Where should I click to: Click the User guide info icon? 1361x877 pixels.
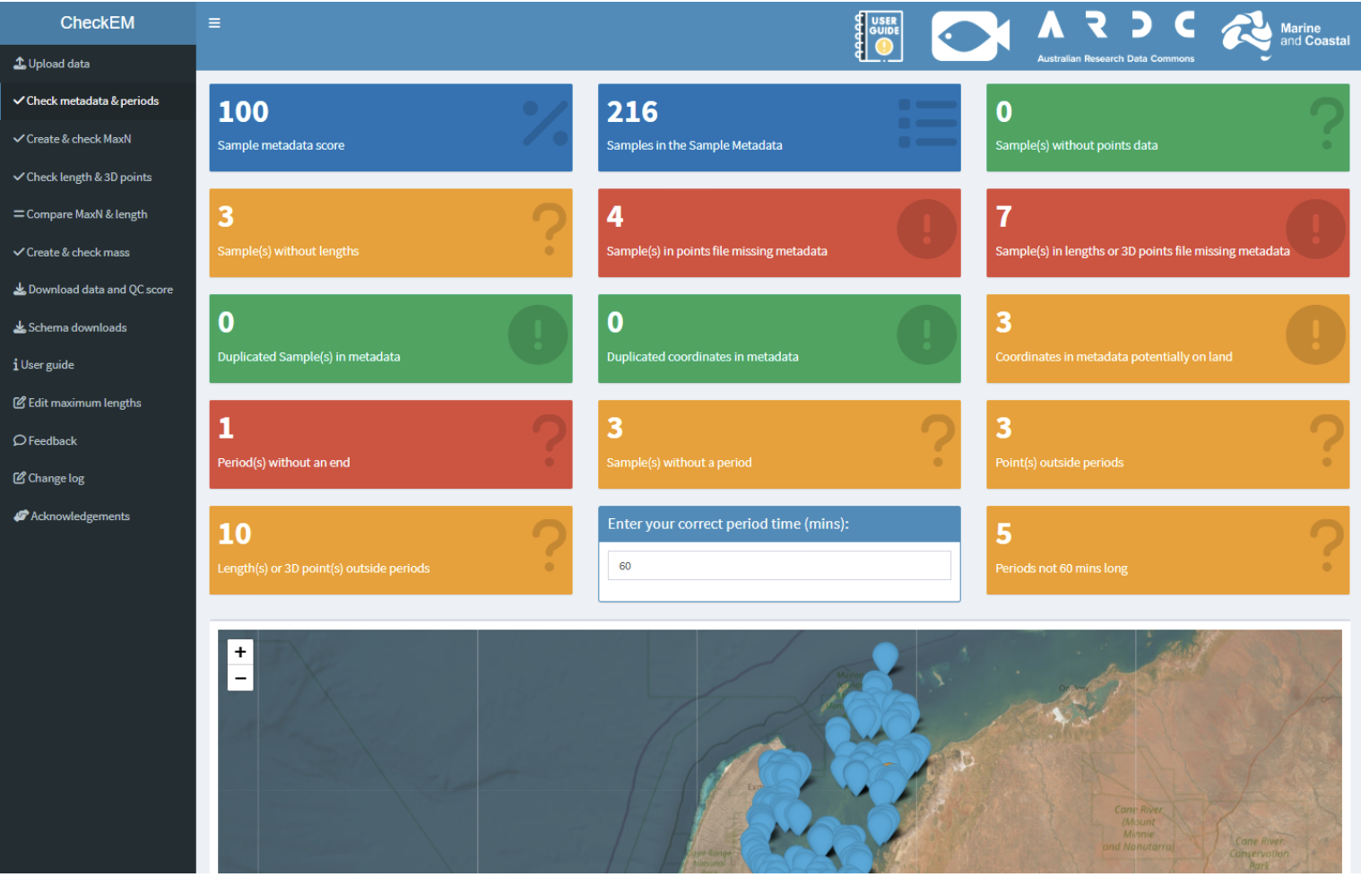pos(17,364)
